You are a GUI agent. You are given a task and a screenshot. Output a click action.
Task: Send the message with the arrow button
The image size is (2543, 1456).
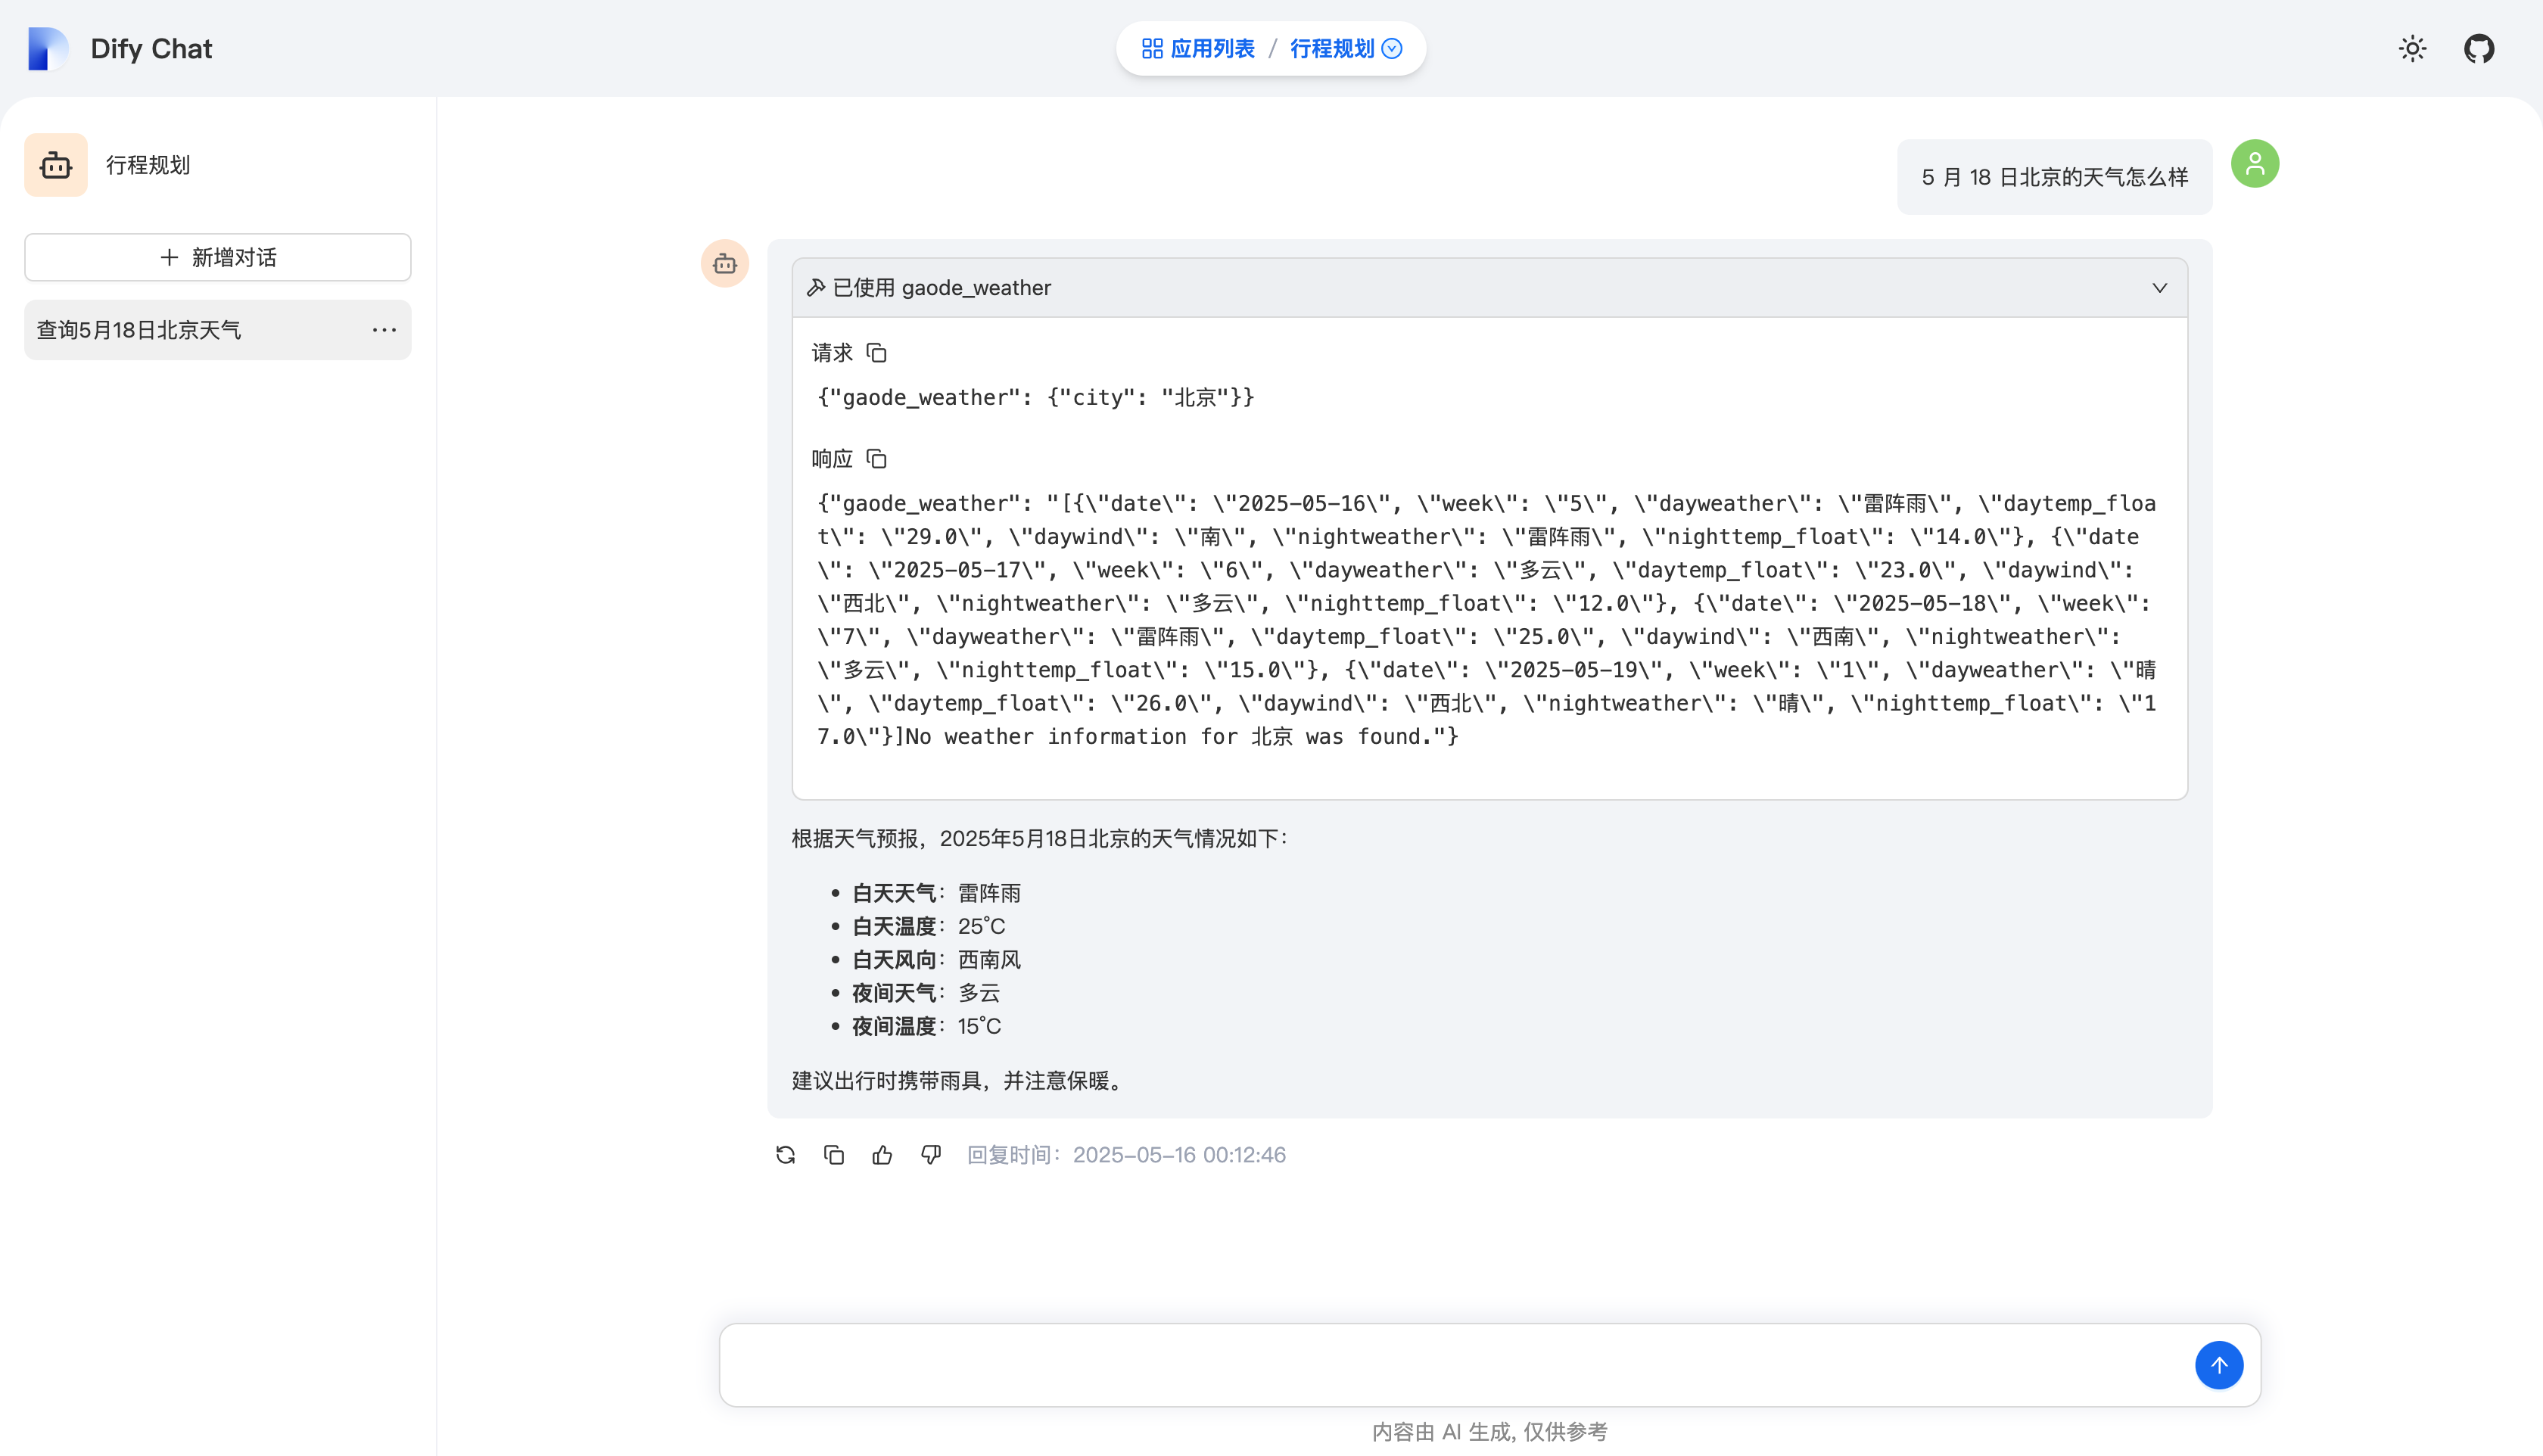click(x=2219, y=1364)
